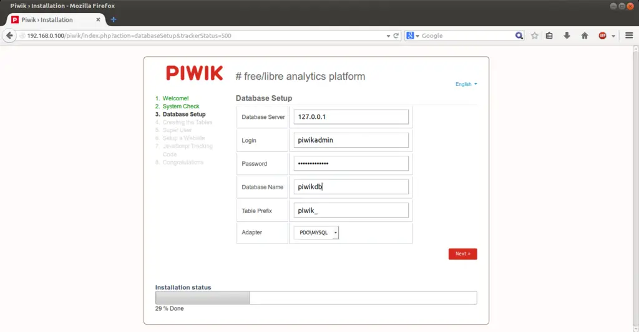Screen dimensions: 639x332
Task: Click the Password field
Action: pos(351,164)
